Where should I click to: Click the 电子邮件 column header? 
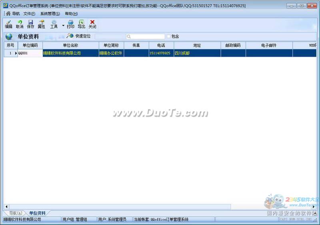click(269, 45)
